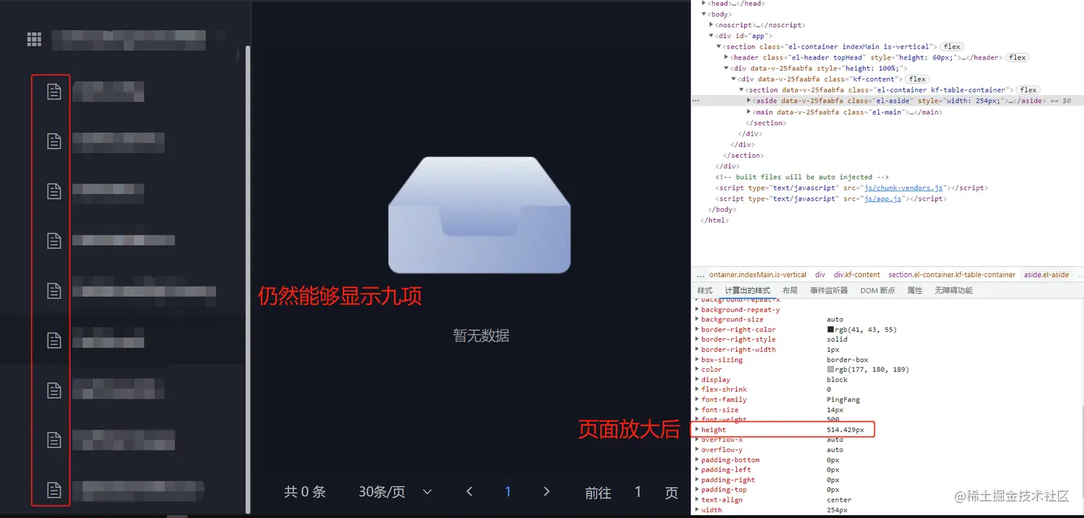Click the aside.el-aside breadcrumb
The width and height of the screenshot is (1084, 518).
click(1046, 275)
